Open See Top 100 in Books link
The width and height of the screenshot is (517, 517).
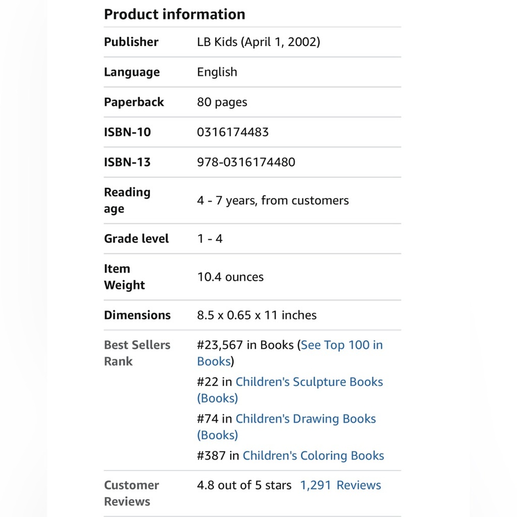(x=342, y=345)
